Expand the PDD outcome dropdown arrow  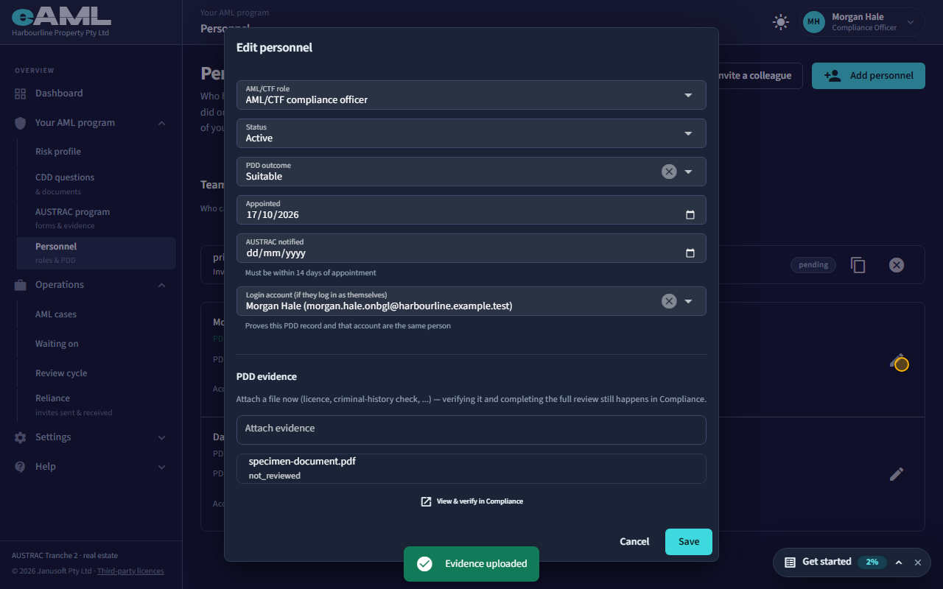pyautogui.click(x=688, y=172)
